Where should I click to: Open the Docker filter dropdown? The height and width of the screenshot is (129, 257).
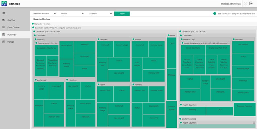coord(72,14)
